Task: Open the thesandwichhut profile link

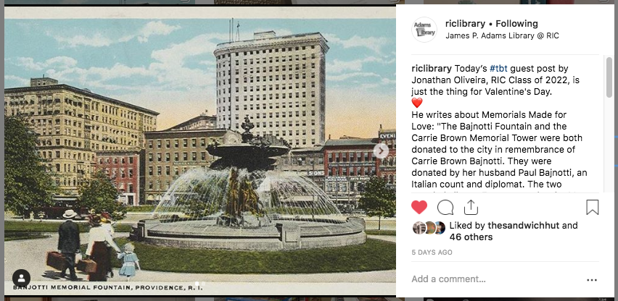Action: pyautogui.click(x=524, y=226)
